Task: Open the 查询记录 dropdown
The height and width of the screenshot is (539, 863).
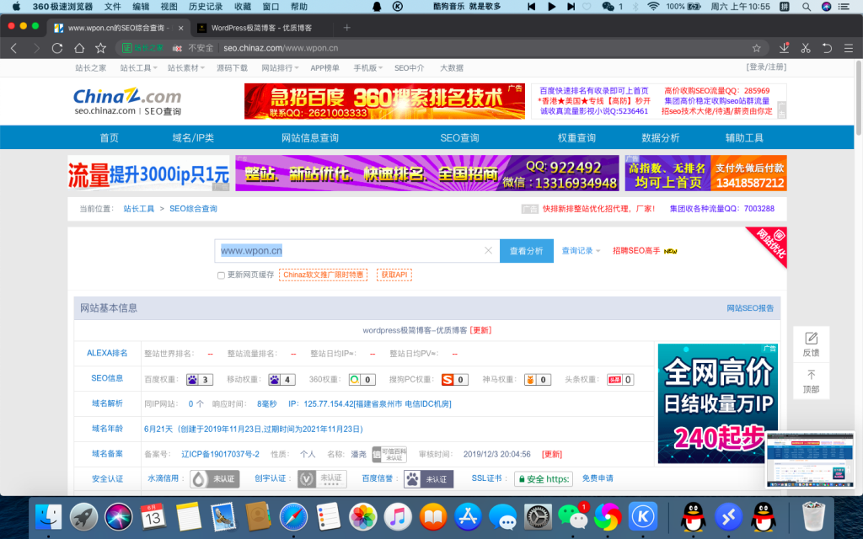Action: (x=577, y=251)
